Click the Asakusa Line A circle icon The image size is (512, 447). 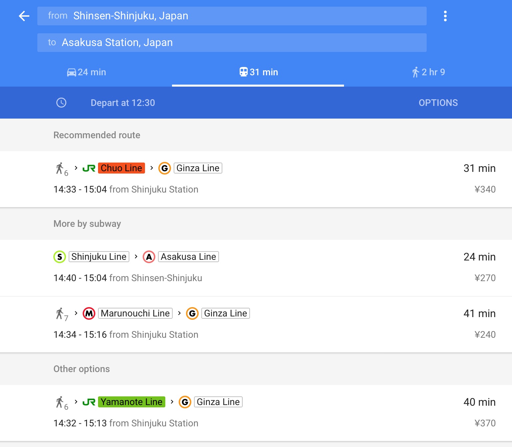149,257
